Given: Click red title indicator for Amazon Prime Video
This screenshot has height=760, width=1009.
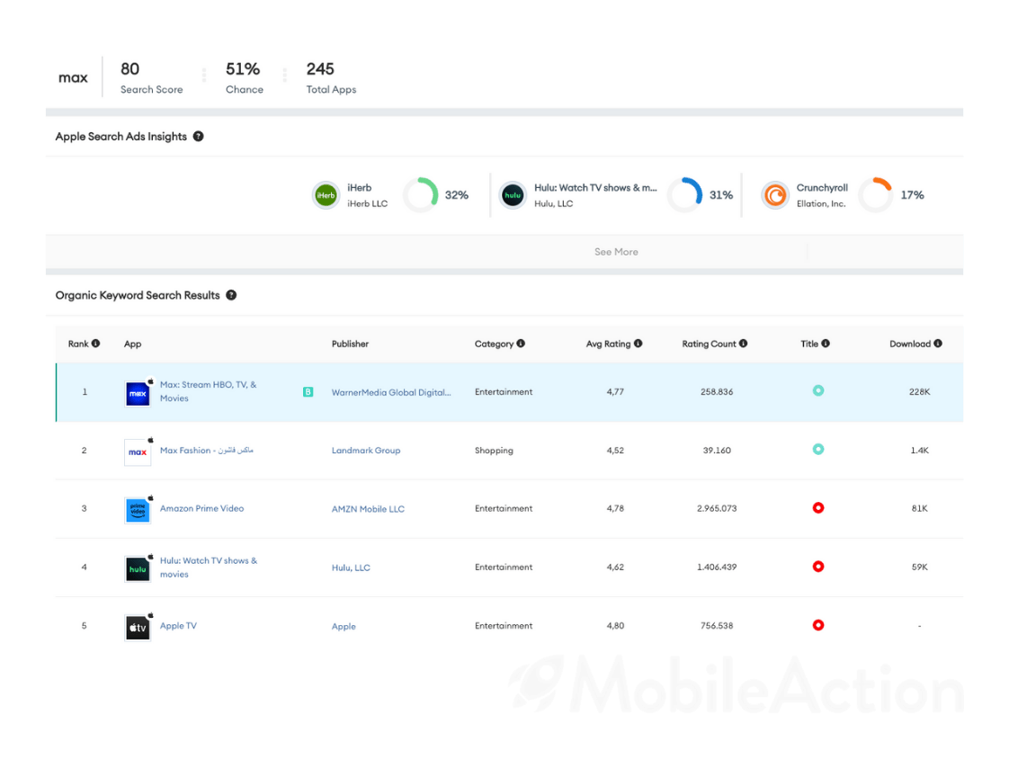Looking at the screenshot, I should tap(817, 508).
